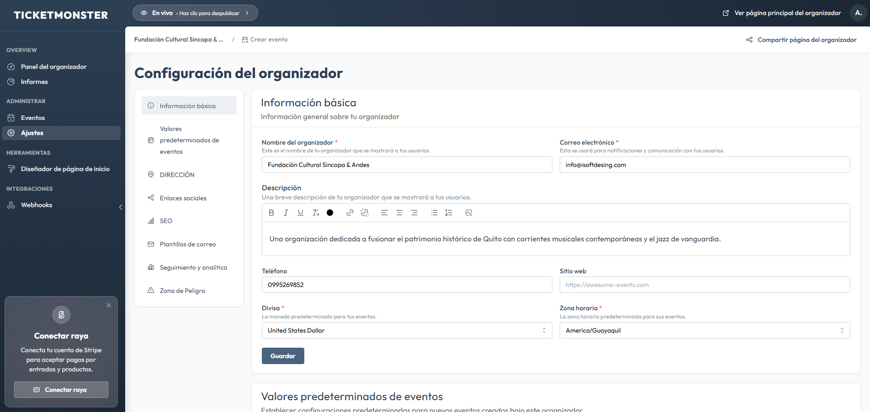The width and height of the screenshot is (870, 412).
Task: Select the SEO settings tab
Action: [189, 221]
